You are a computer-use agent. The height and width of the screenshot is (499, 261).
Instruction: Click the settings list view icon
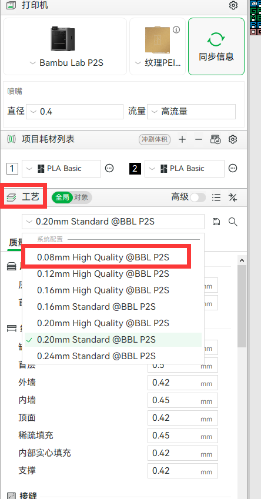[216, 197]
